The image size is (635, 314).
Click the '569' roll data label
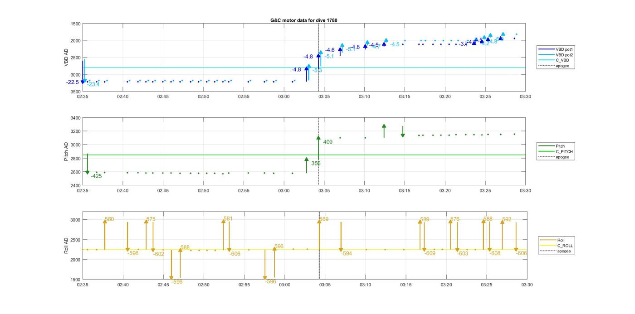[324, 219]
